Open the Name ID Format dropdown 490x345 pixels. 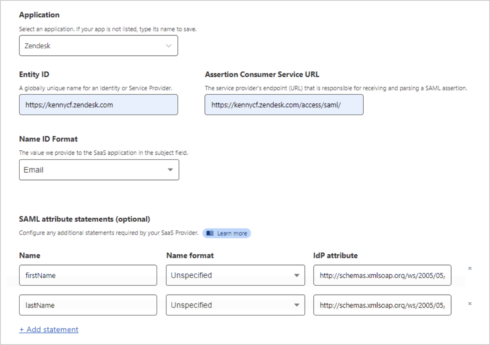(x=98, y=170)
